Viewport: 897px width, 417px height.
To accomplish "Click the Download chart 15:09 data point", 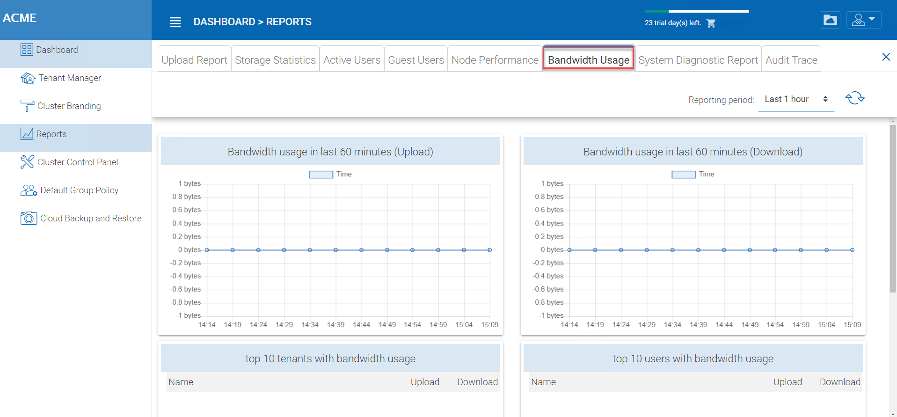I will [x=853, y=250].
